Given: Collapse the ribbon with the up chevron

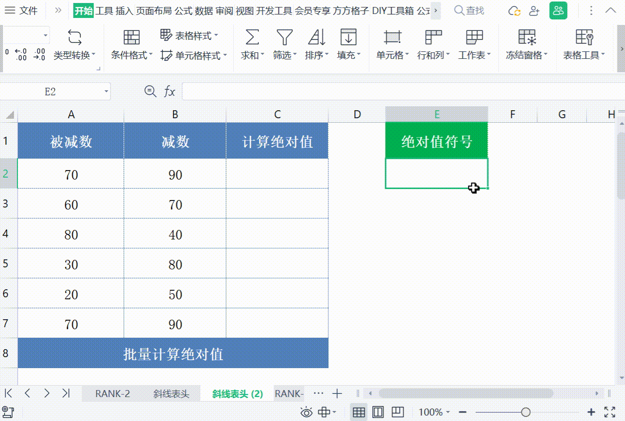Looking at the screenshot, I should (611, 10).
